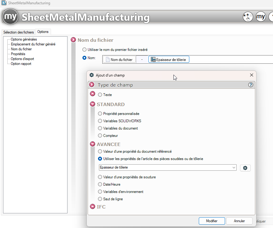Viewport: 273px width, 228px height.
Task: Close the Ajout d'un champ dialog
Action: [252, 75]
